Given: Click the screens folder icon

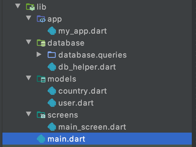Looking at the screenshot, I should (41, 115).
